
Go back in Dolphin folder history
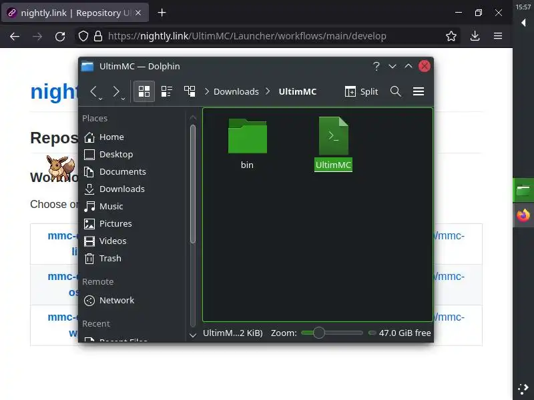click(93, 91)
